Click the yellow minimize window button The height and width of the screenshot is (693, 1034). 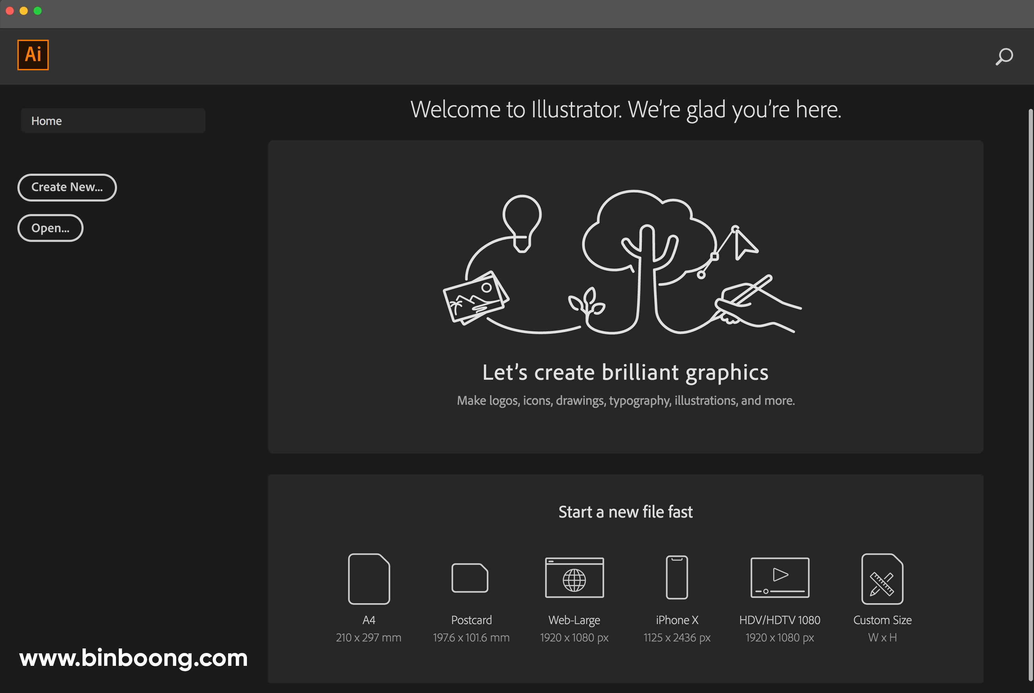(x=24, y=10)
